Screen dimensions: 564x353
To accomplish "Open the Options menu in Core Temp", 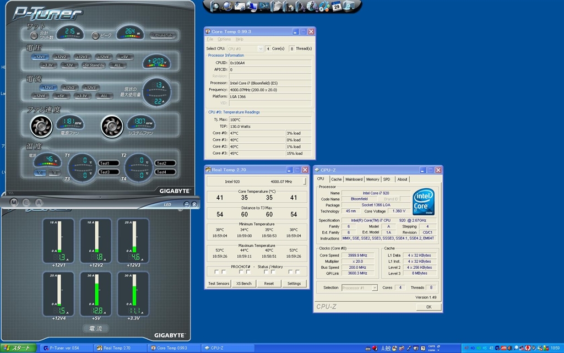I will pos(224,39).
